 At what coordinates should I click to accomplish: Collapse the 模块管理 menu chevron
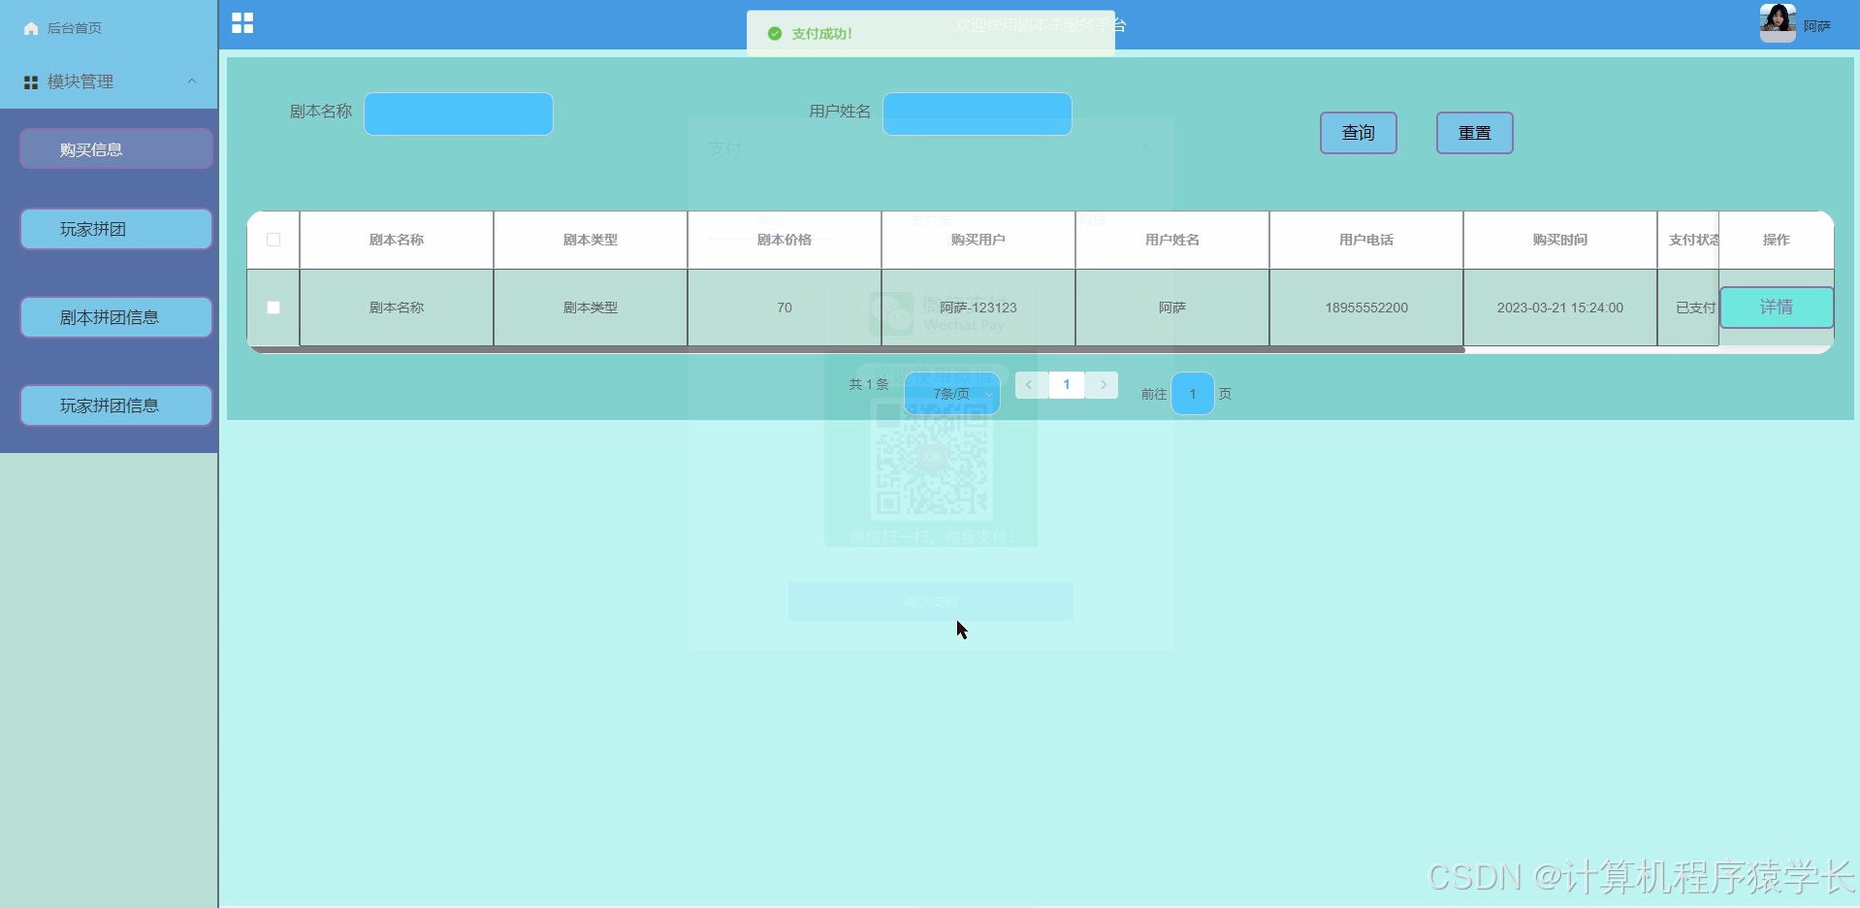point(191,81)
